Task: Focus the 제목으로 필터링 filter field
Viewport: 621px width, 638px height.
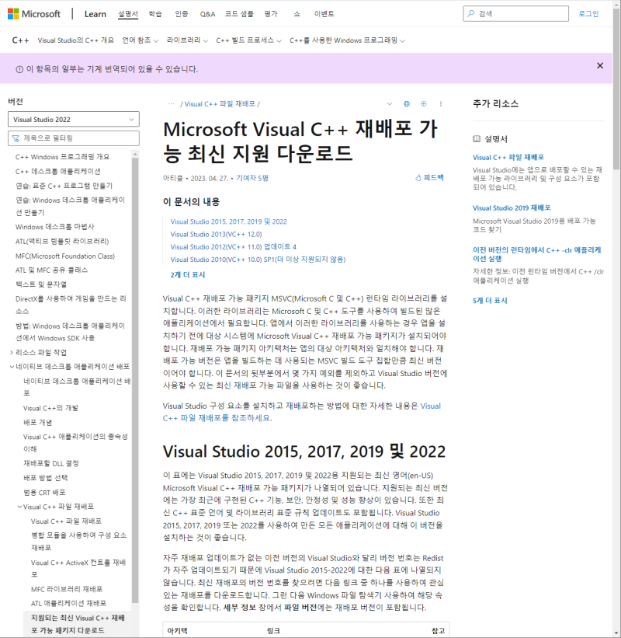Action: pos(74,138)
